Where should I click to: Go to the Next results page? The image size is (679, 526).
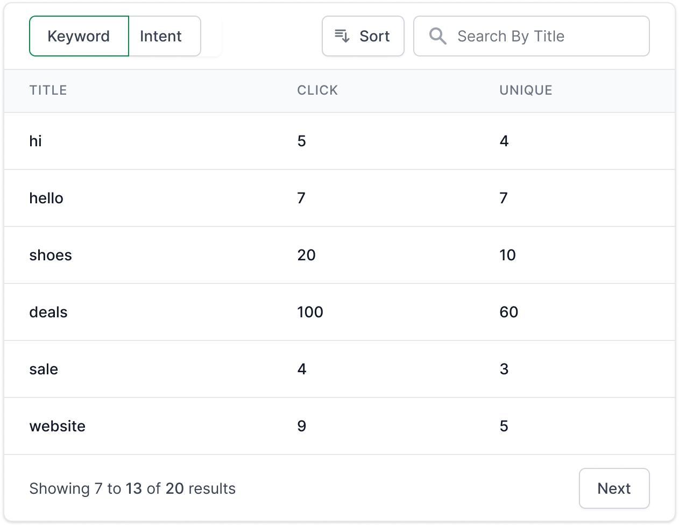tap(614, 488)
